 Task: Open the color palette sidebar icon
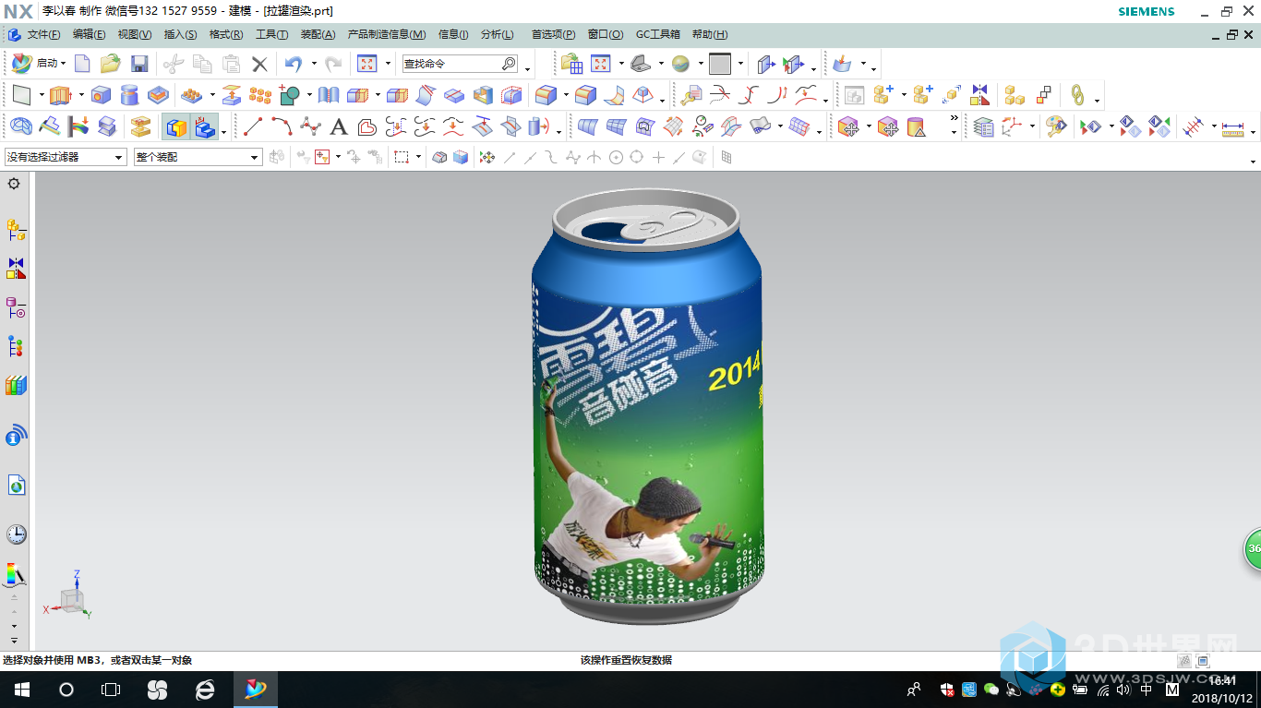pyautogui.click(x=16, y=574)
